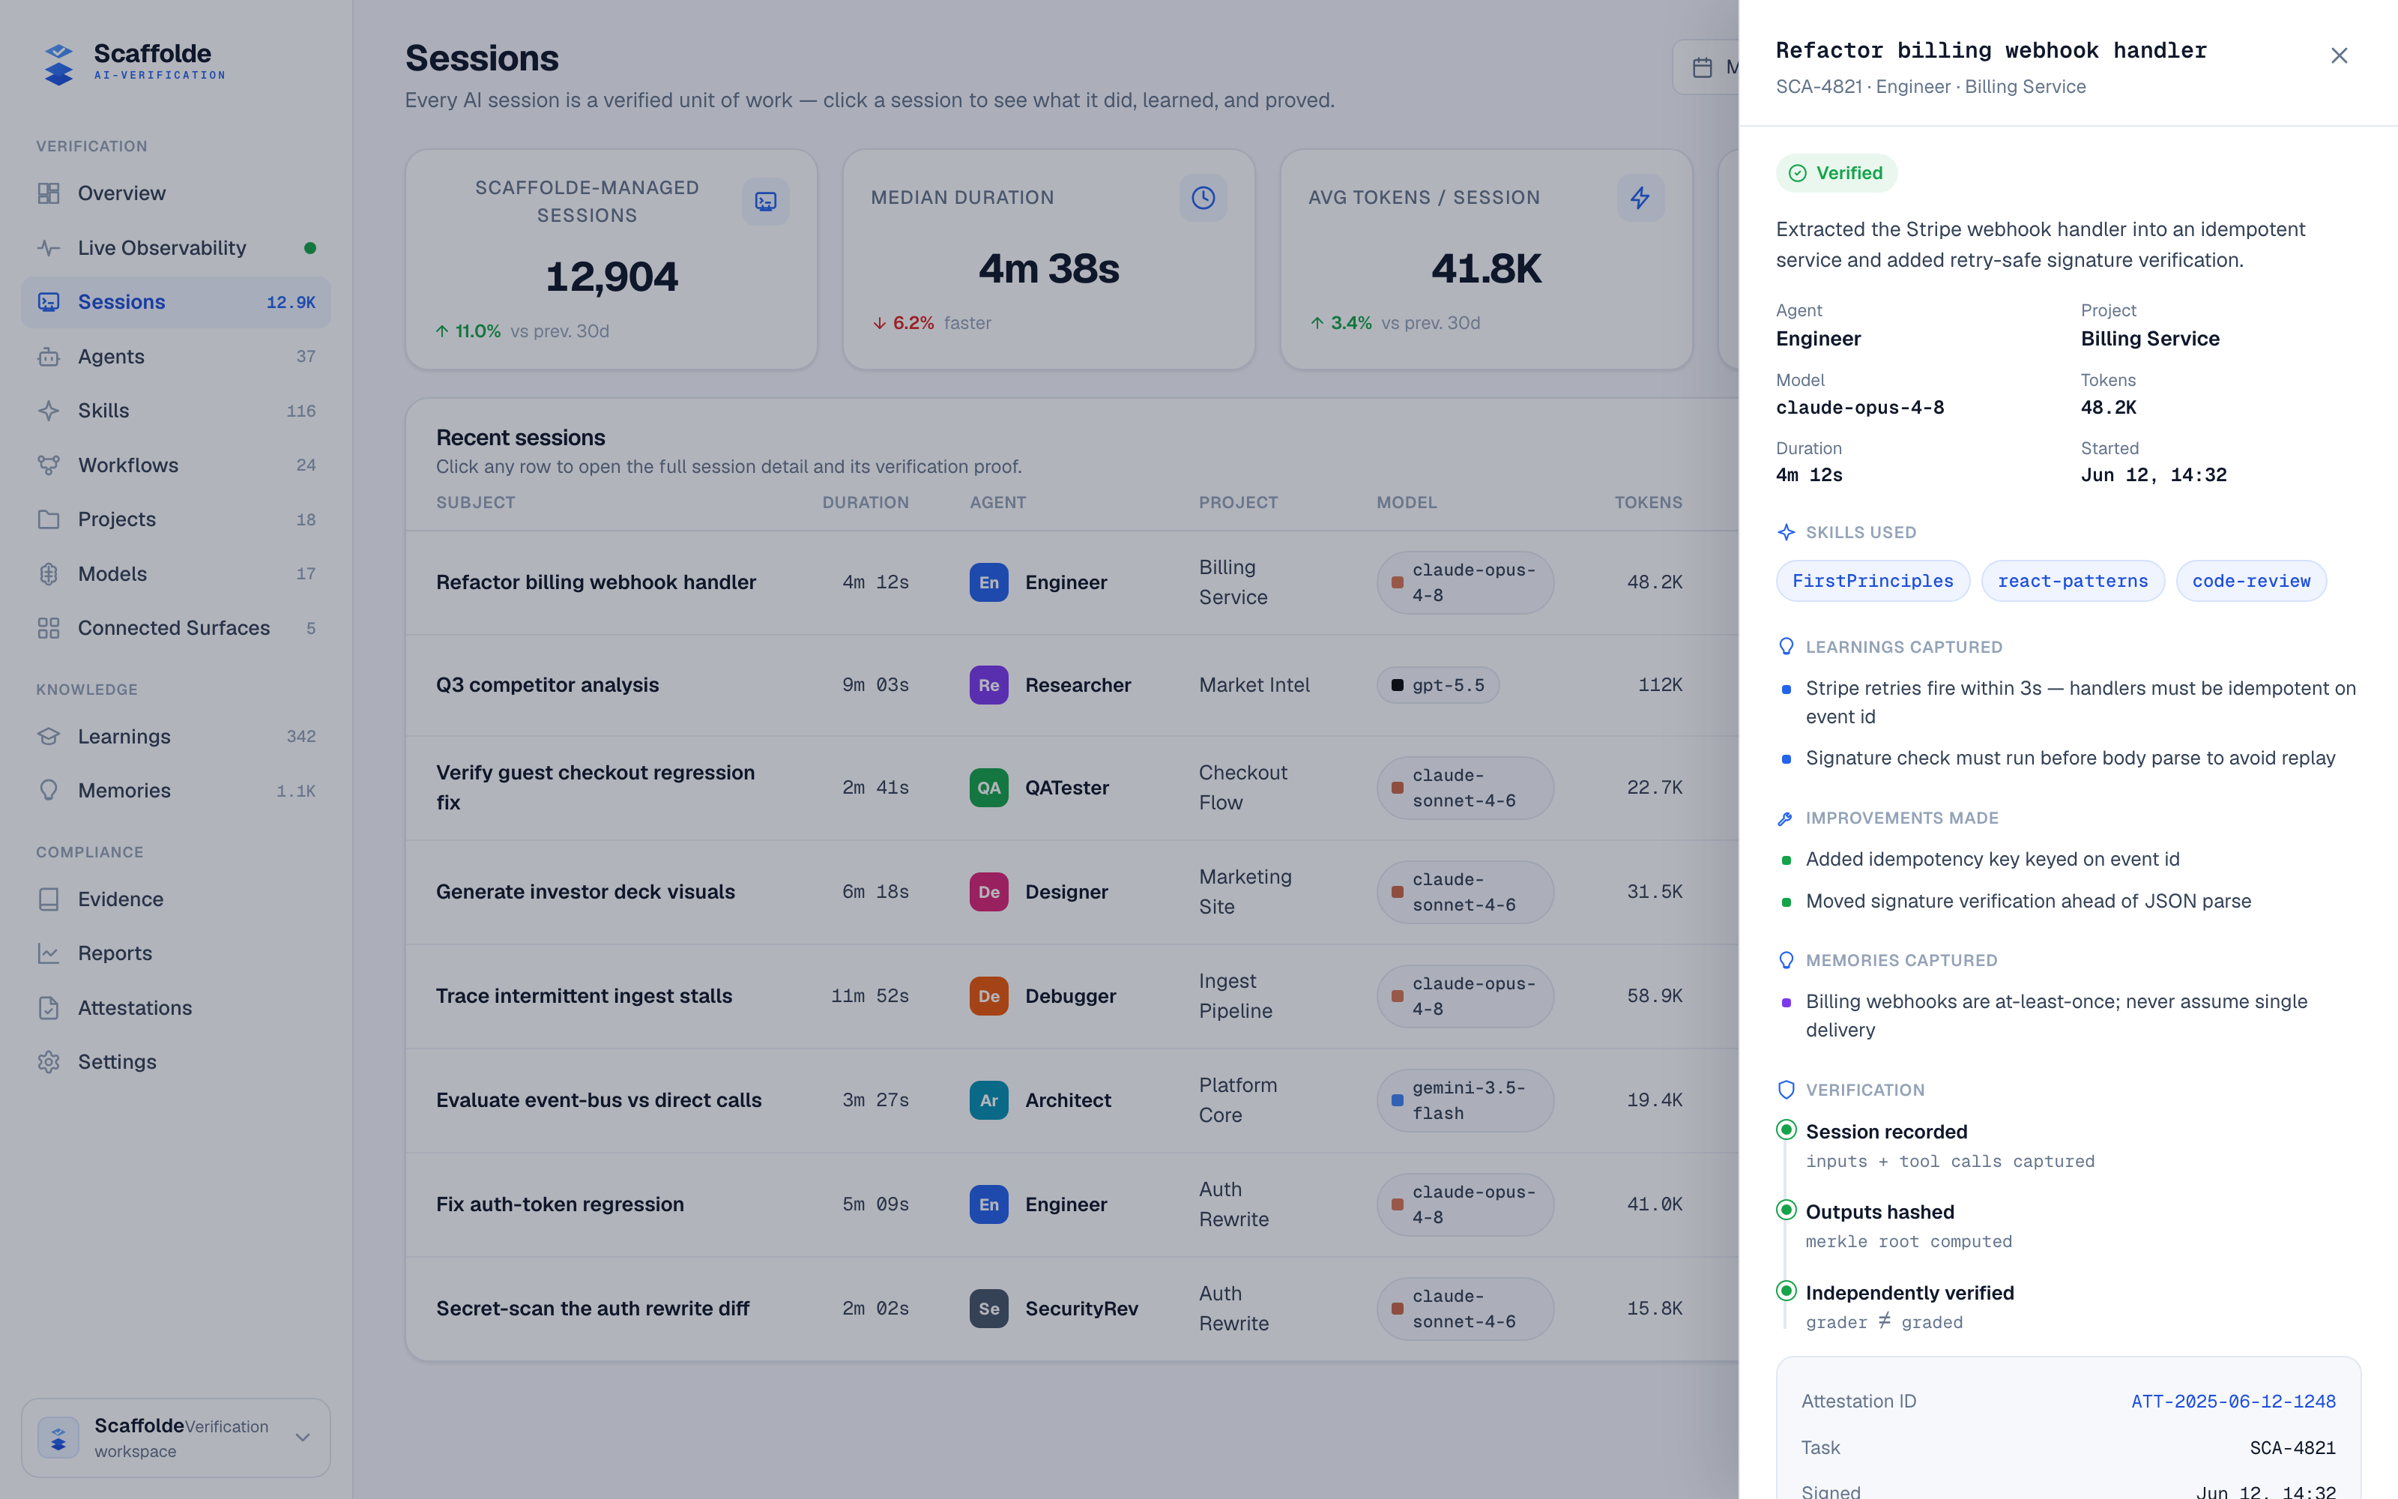
Task: Click the claude-opus-4-8 model badge for Trace ingest stalls
Action: pyautogui.click(x=1464, y=996)
